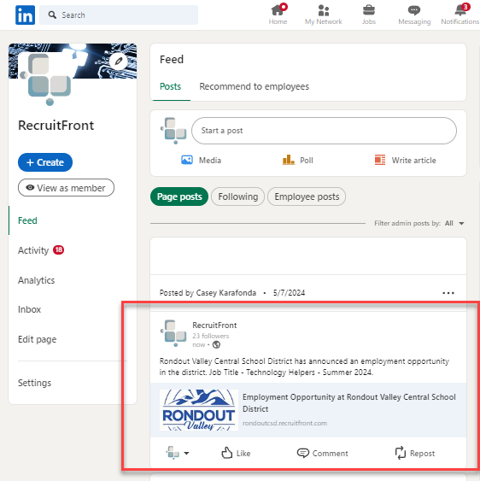Open Inbox in the sidebar

(x=29, y=309)
